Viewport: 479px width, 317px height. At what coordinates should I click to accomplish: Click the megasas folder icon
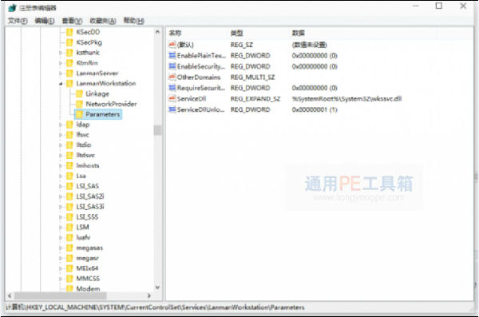tap(69, 248)
